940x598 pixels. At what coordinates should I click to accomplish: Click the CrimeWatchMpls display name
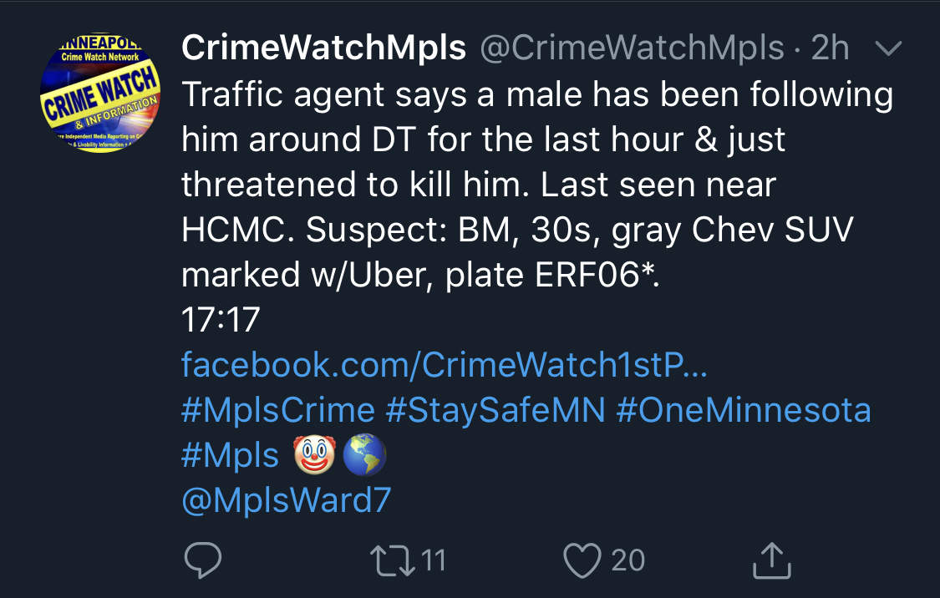pyautogui.click(x=323, y=48)
